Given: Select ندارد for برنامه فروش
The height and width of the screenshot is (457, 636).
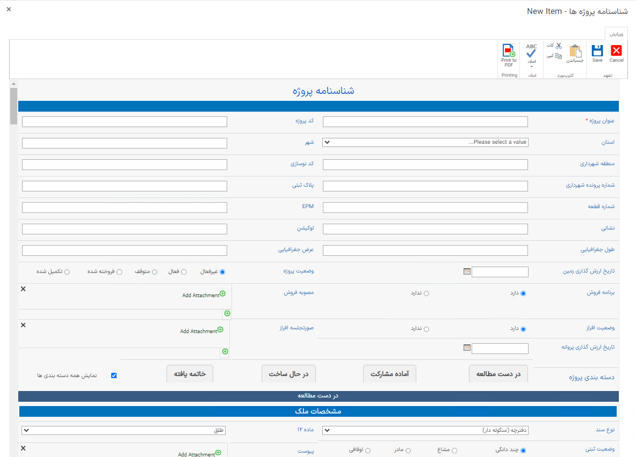Looking at the screenshot, I should 427,293.
